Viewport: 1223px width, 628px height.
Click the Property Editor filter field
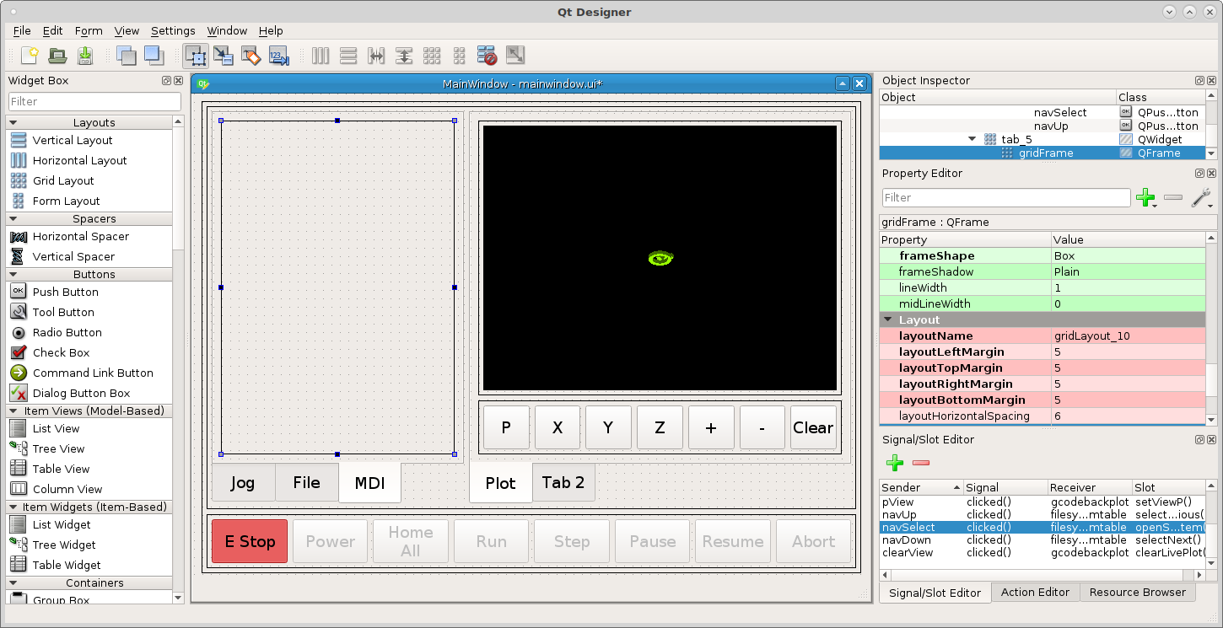click(x=1006, y=198)
